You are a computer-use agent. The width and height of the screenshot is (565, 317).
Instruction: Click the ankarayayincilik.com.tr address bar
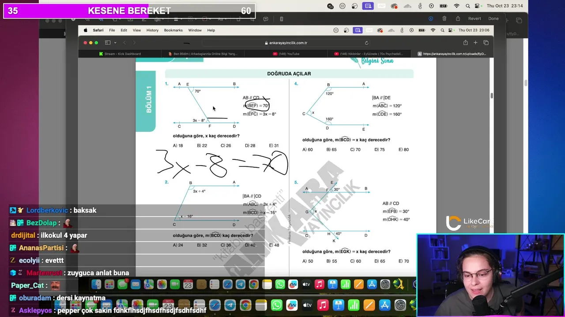286,43
